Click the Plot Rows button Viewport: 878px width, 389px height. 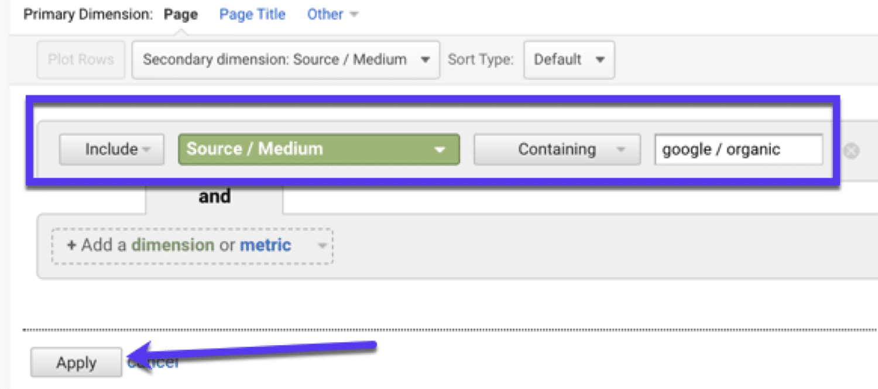click(80, 59)
